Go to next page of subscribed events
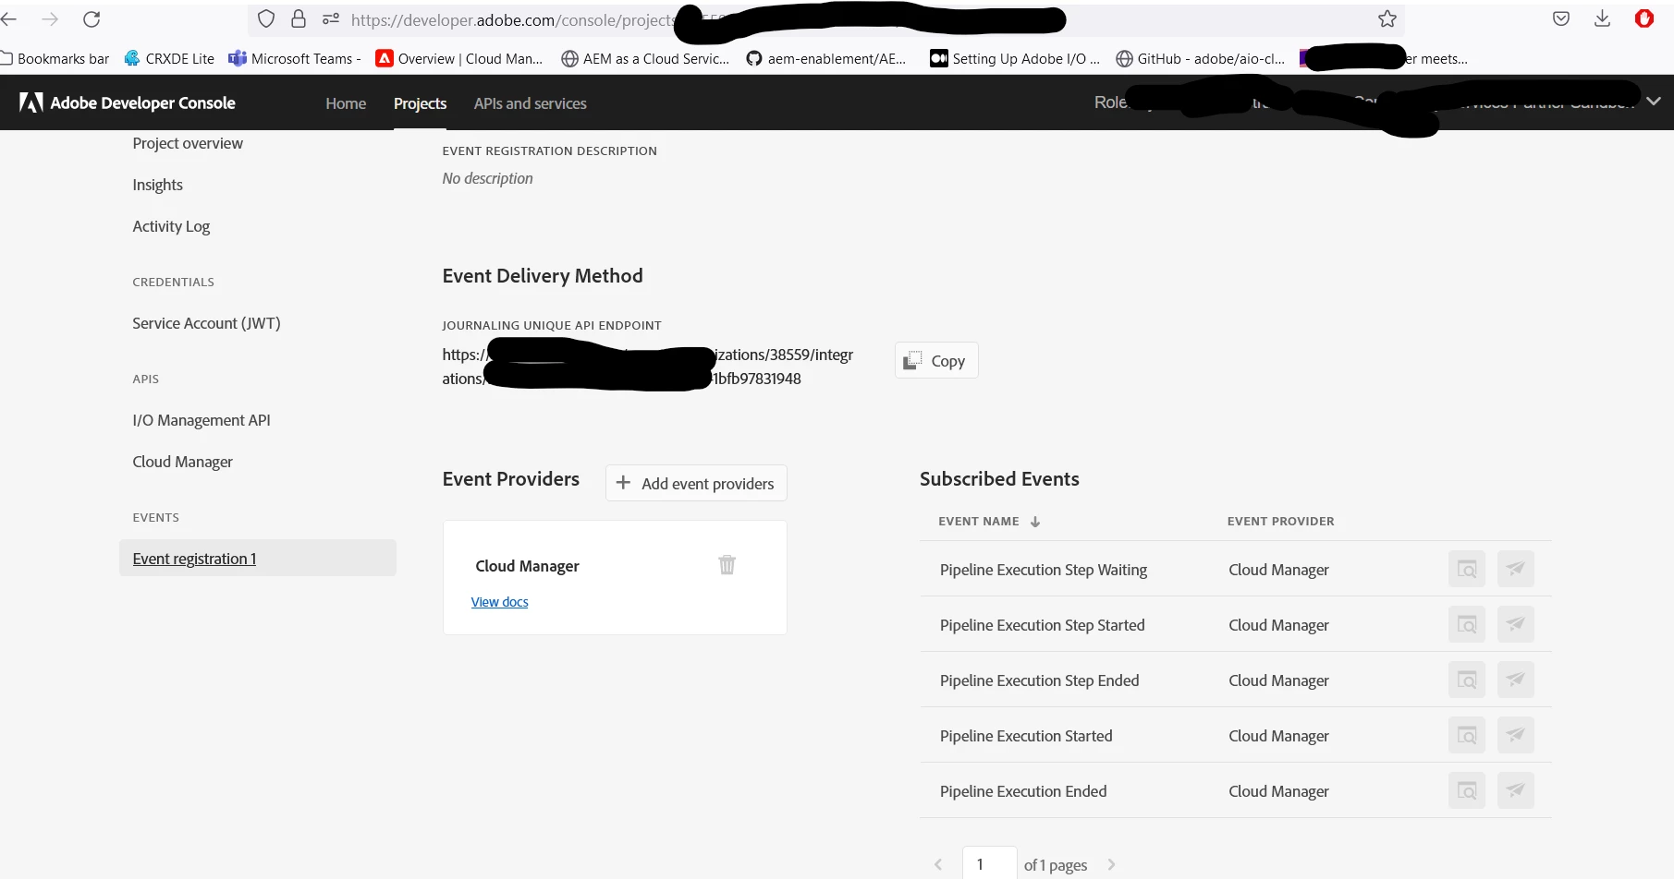 pos(1111,864)
